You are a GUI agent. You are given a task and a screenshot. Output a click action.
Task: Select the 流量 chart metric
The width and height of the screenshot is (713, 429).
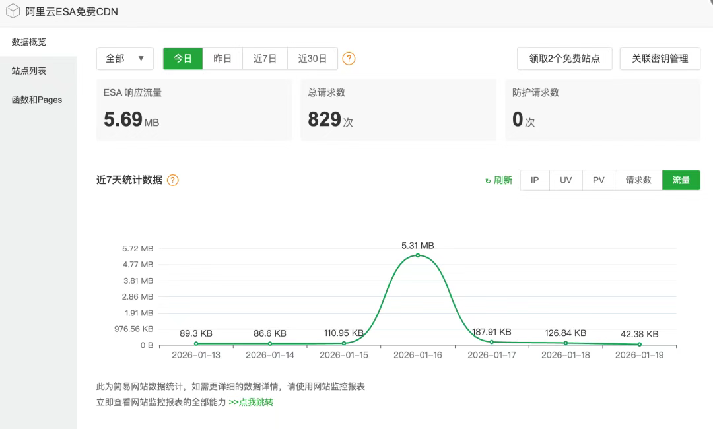(681, 180)
